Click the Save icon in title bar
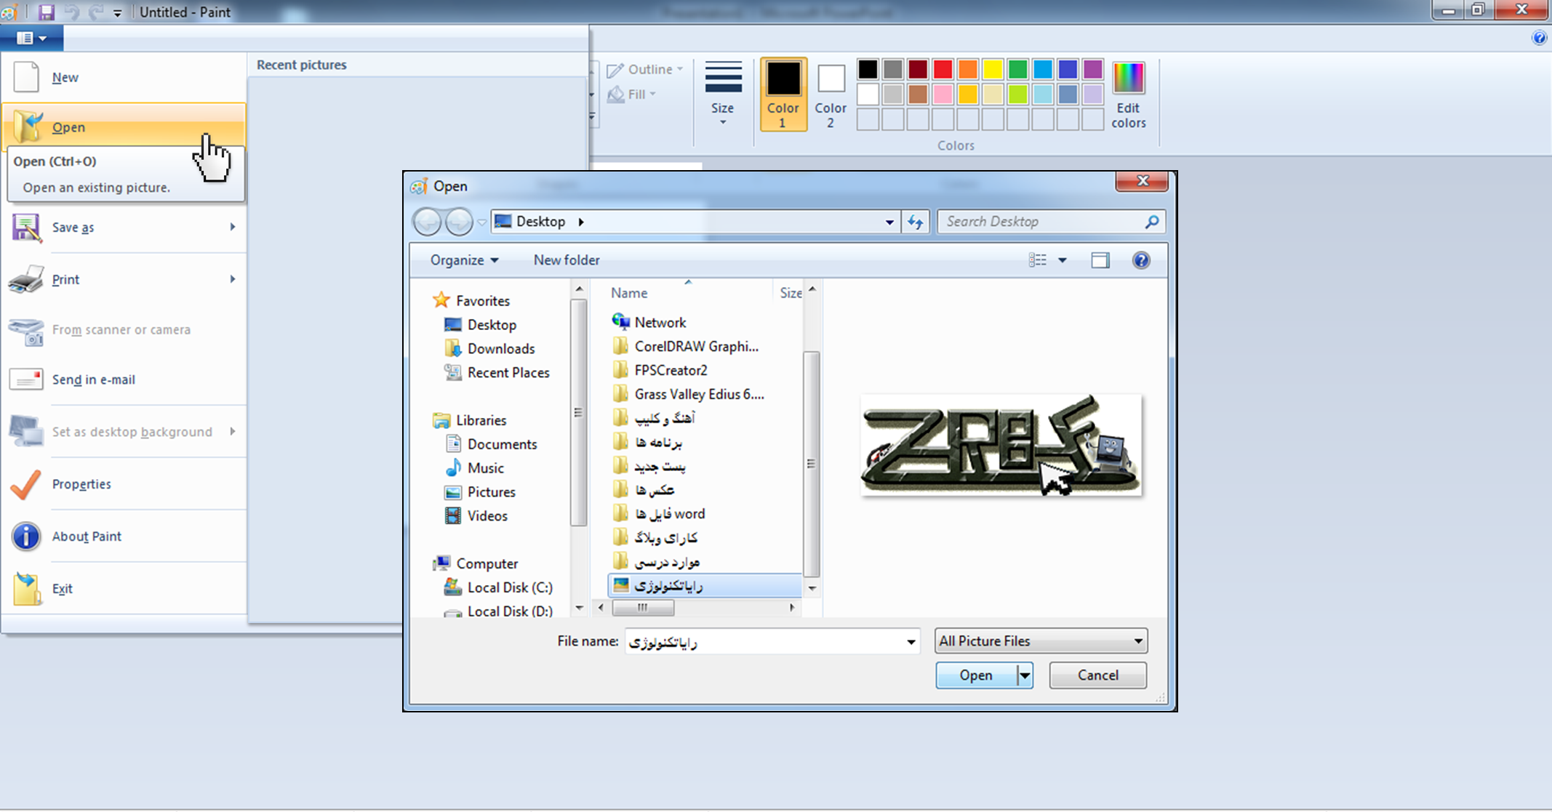 [47, 12]
